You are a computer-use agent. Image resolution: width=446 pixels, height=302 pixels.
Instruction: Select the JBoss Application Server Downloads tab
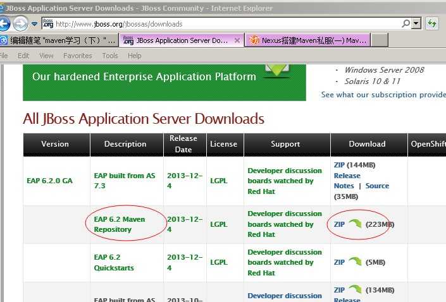click(x=181, y=40)
